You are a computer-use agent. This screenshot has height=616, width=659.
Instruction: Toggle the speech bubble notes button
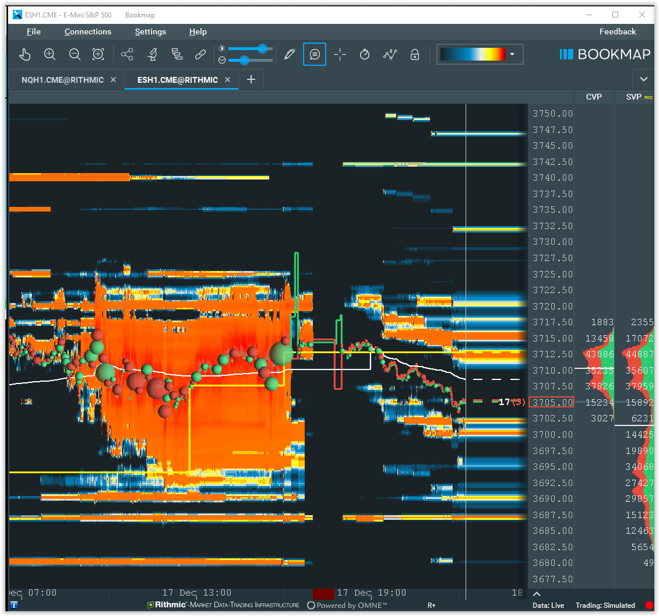point(315,54)
